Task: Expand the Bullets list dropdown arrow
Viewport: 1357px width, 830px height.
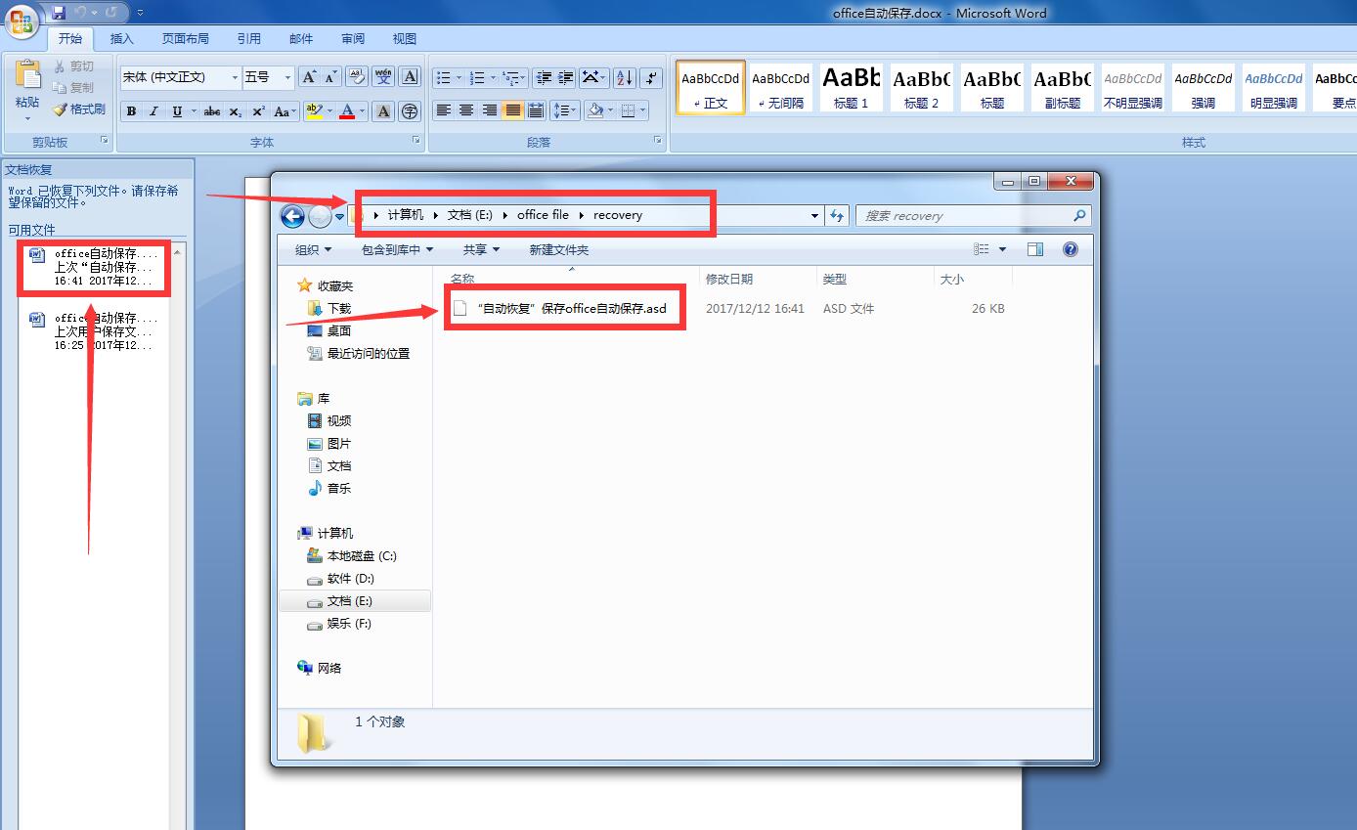Action: point(459,77)
